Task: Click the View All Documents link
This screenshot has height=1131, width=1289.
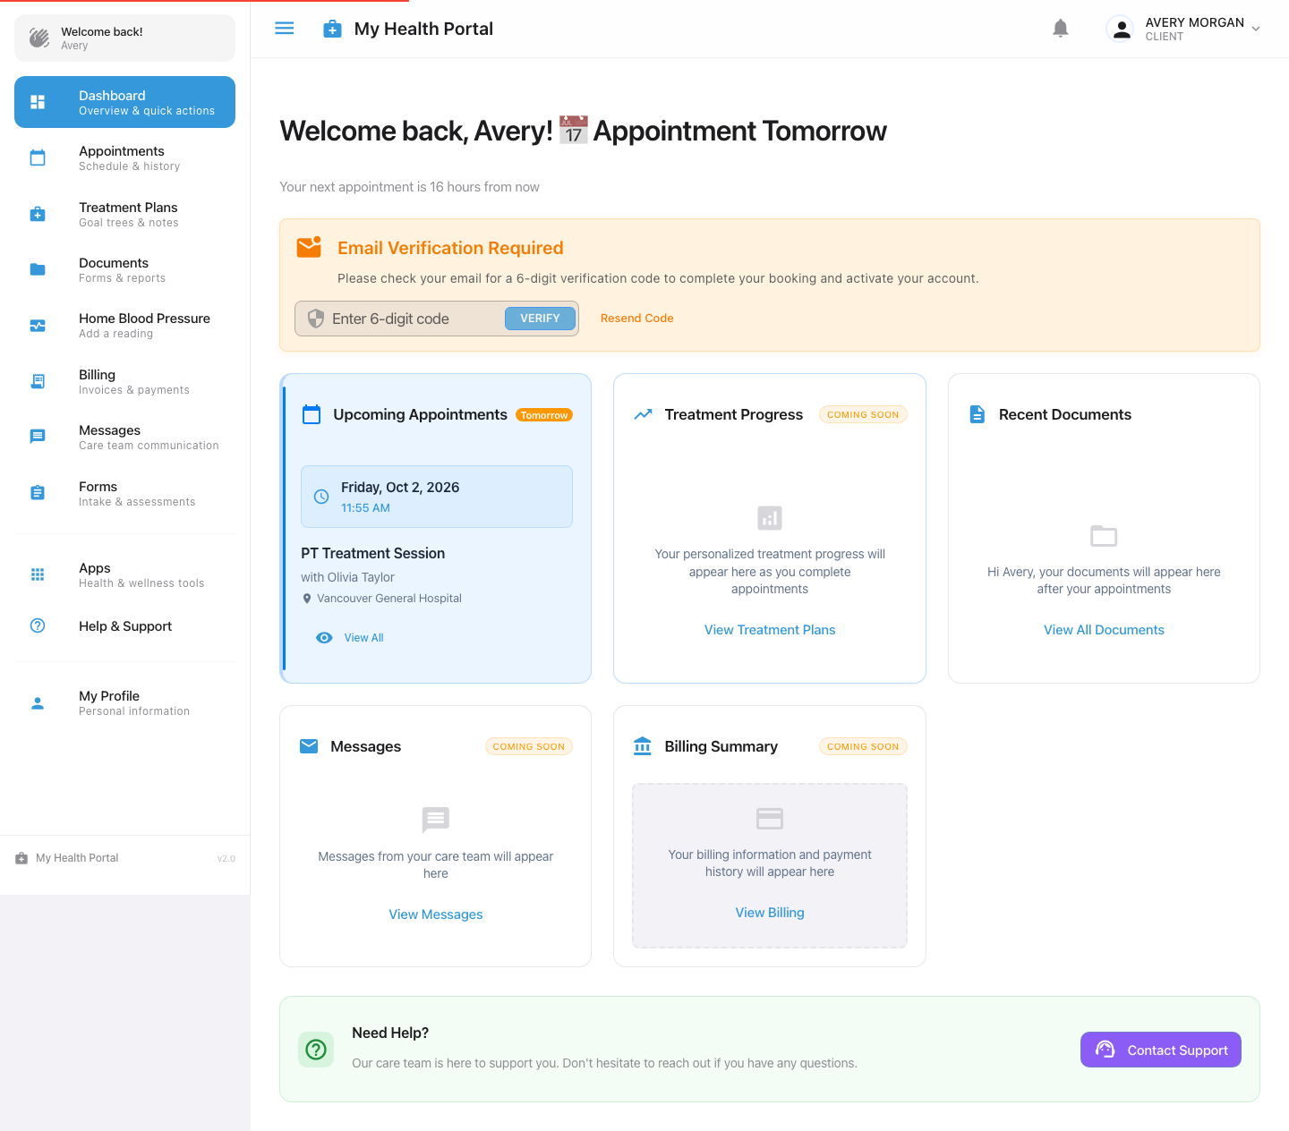Action: pyautogui.click(x=1104, y=630)
